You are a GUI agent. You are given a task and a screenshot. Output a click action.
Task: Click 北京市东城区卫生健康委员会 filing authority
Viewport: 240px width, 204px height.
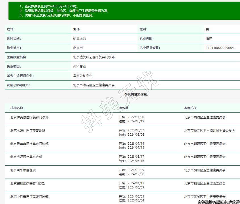(x=205, y=197)
